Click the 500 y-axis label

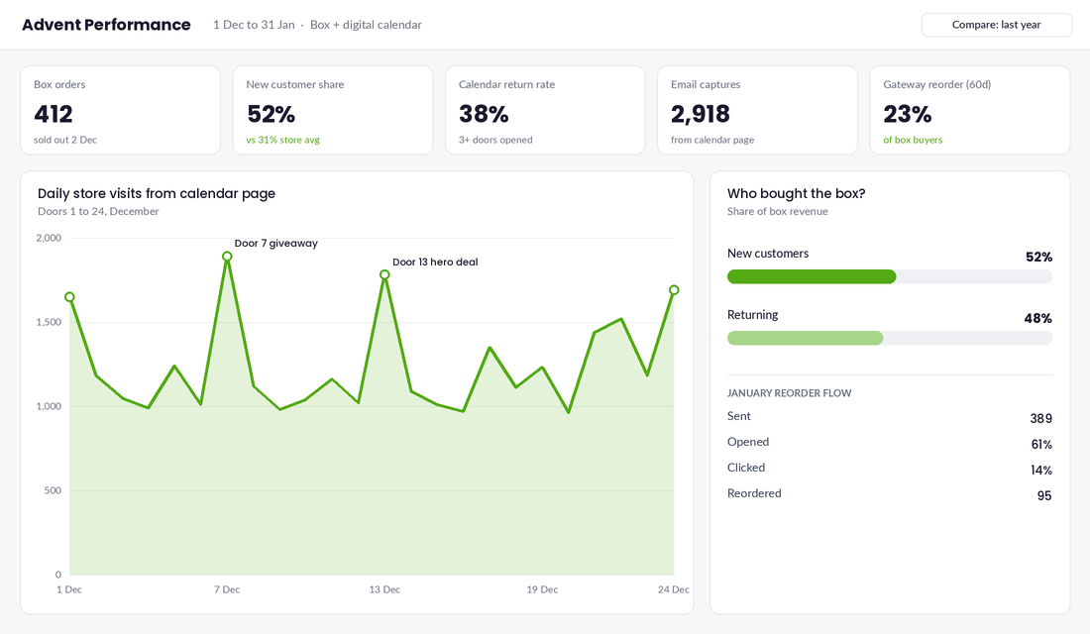pos(53,490)
